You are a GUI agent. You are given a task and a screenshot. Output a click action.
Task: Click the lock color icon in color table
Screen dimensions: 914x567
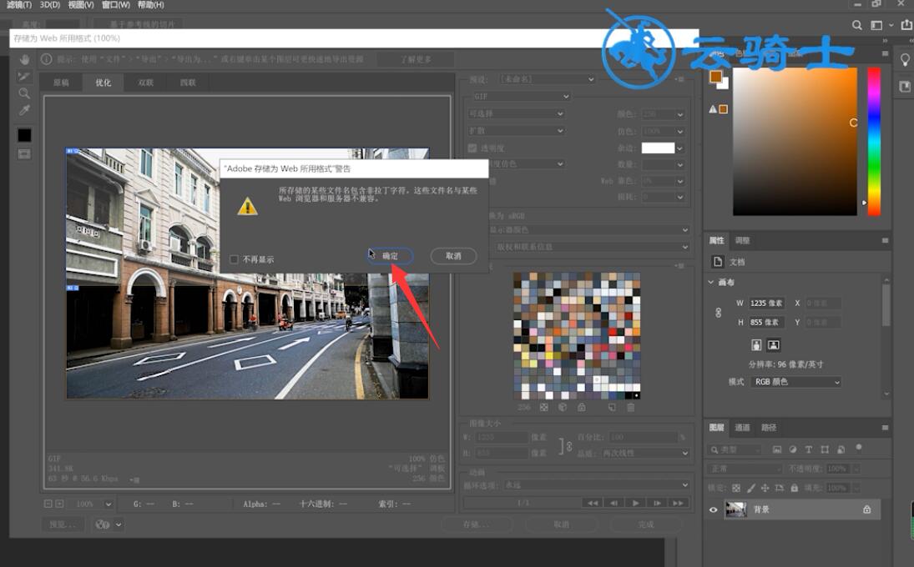pyautogui.click(x=582, y=408)
